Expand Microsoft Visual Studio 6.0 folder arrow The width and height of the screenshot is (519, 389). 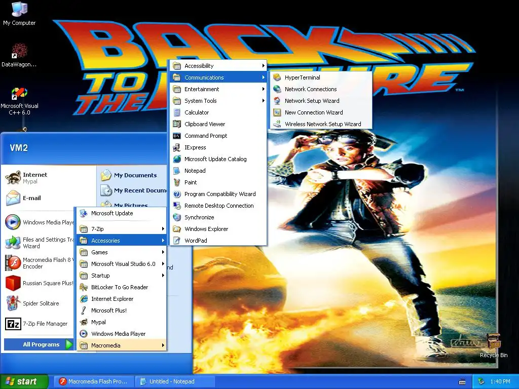click(x=163, y=263)
